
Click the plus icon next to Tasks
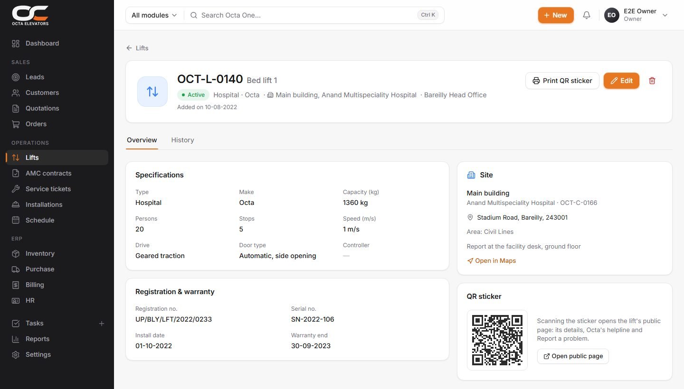101,324
